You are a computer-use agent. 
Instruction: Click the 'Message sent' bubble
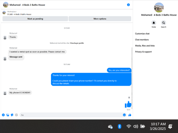coord(16,57)
